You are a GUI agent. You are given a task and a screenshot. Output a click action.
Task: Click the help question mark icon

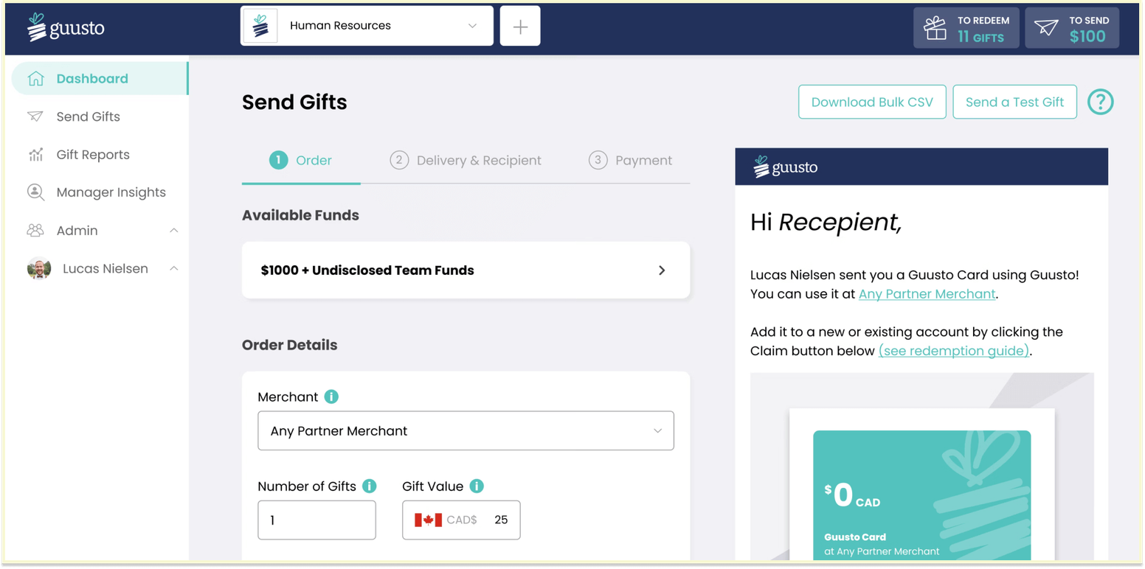(1100, 102)
